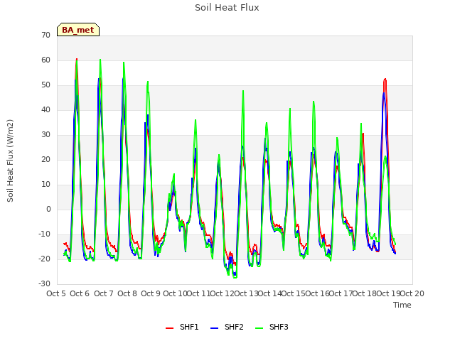
Task: Click the -20 y-axis tick label
Action: point(45,259)
